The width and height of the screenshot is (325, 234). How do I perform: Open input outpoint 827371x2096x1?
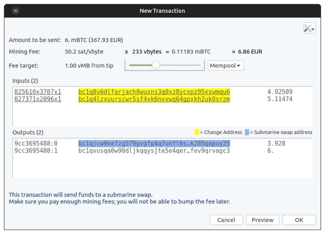pyautogui.click(x=38, y=99)
